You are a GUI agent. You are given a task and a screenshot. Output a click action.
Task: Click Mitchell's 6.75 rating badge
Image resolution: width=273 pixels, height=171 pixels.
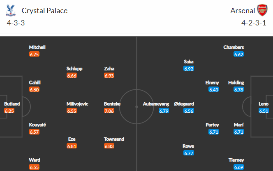tap(34, 55)
